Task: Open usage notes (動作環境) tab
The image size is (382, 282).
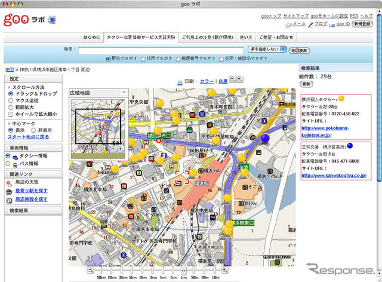Action: coord(208,37)
